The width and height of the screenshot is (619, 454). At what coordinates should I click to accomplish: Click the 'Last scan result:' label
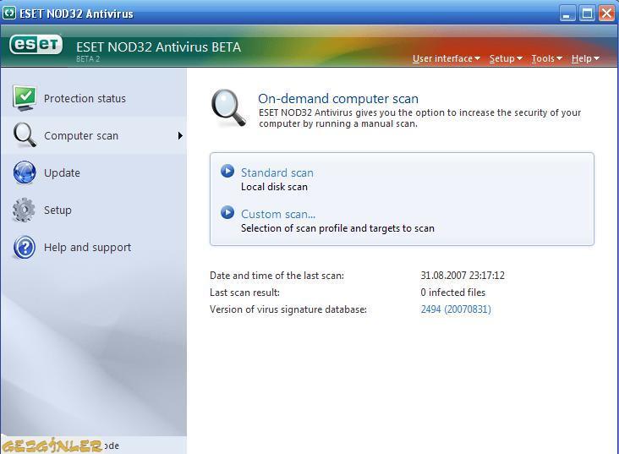(244, 293)
